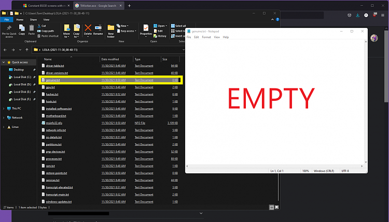Expand the This PC tree node
This screenshot has height=222, width=389.
pos(4,109)
